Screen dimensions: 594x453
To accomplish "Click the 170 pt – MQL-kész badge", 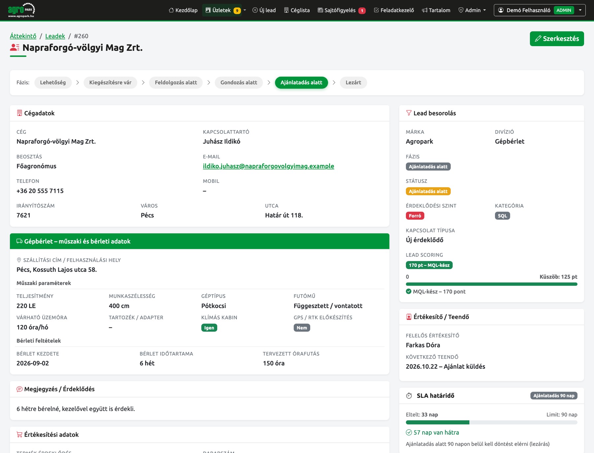I will pyautogui.click(x=429, y=265).
